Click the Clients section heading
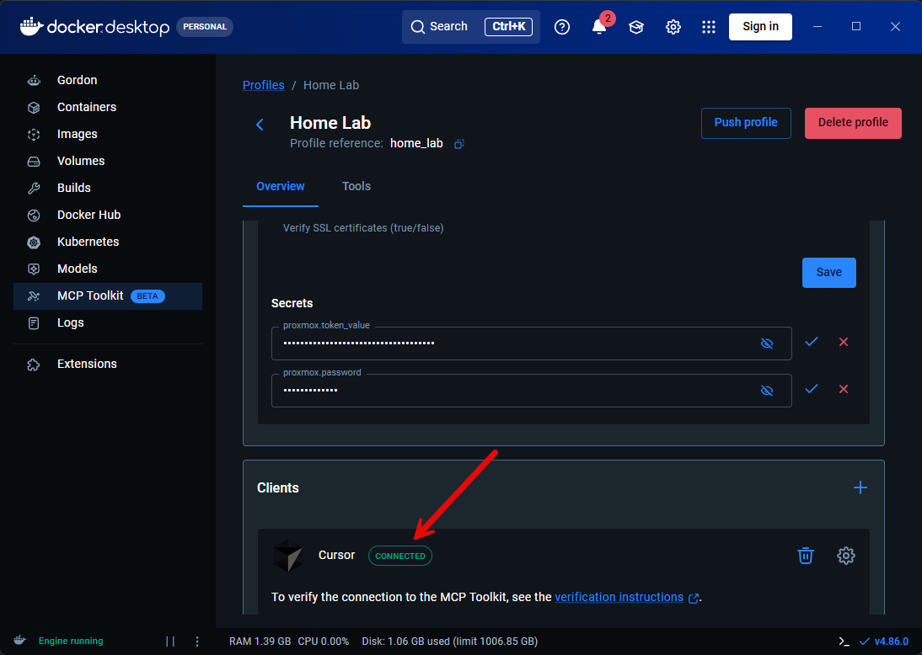922x655 pixels. (x=277, y=487)
